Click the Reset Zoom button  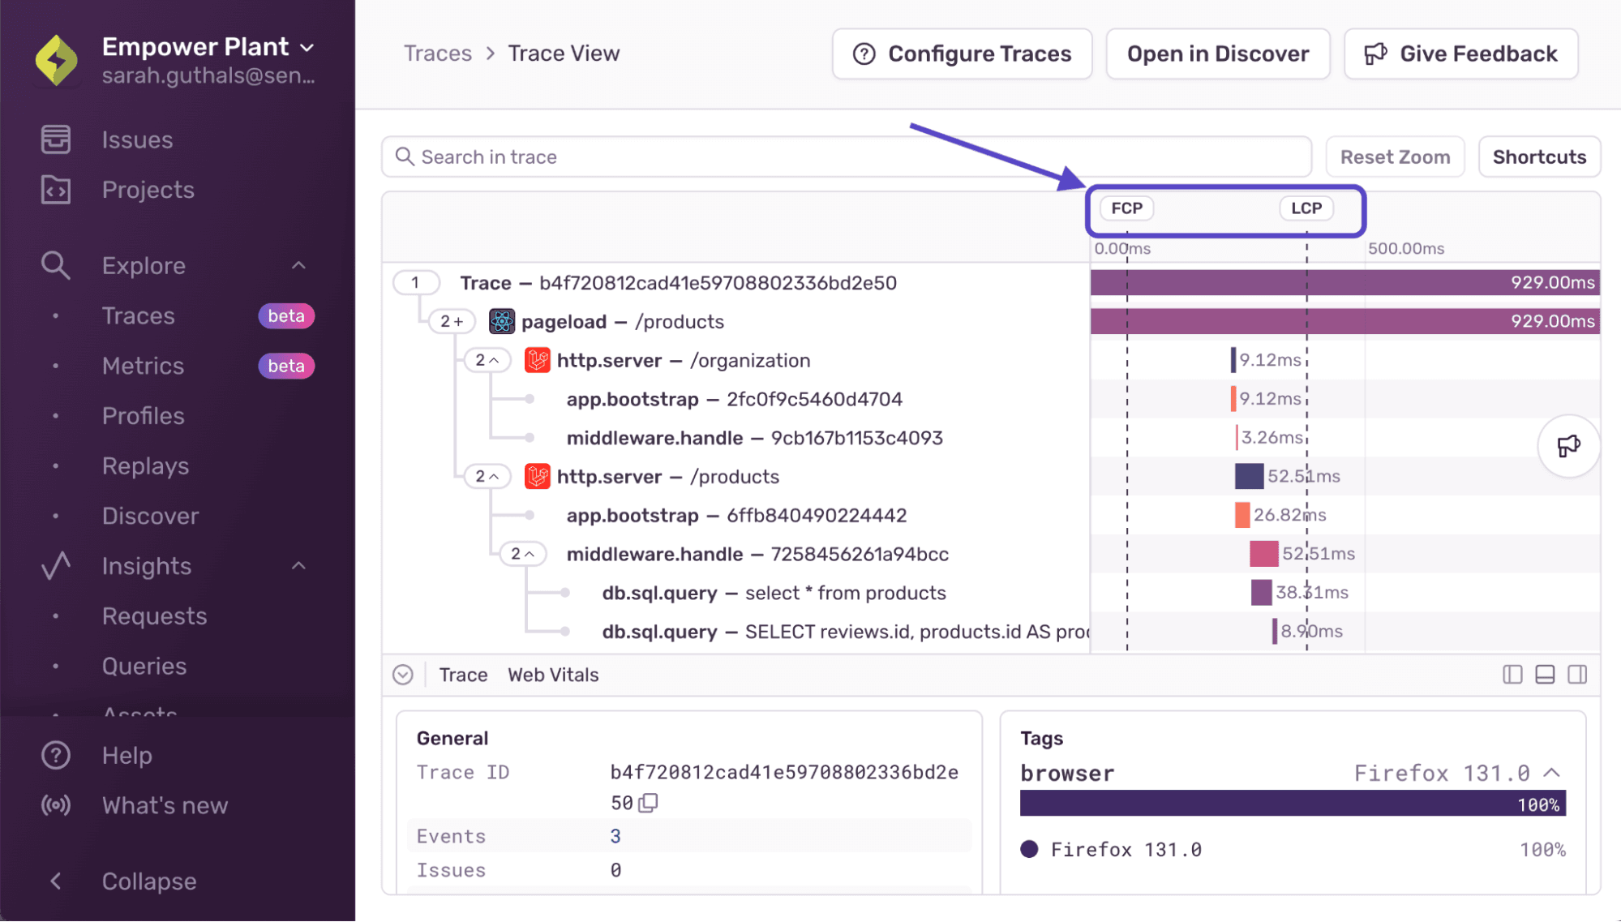coord(1395,157)
